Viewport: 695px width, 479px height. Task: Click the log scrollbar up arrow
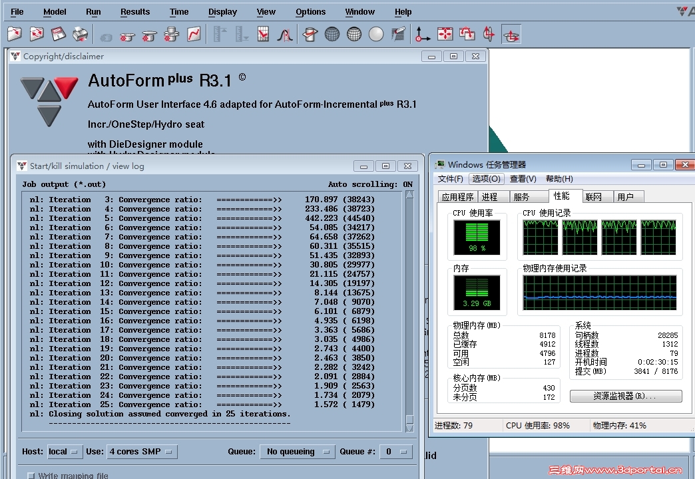click(x=409, y=194)
